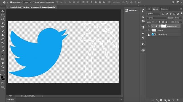This screenshot has width=183, height=102.
Task: Select the Lasso tool
Action: 3,19
